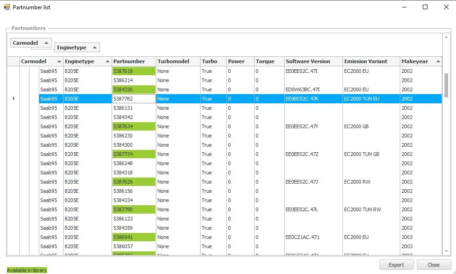Click the EC2000 TUN RW emission variant cell

(x=371, y=209)
